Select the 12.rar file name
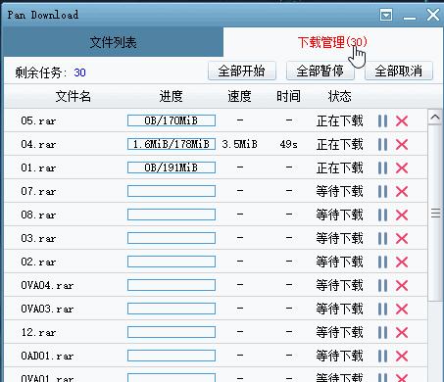 (x=38, y=333)
